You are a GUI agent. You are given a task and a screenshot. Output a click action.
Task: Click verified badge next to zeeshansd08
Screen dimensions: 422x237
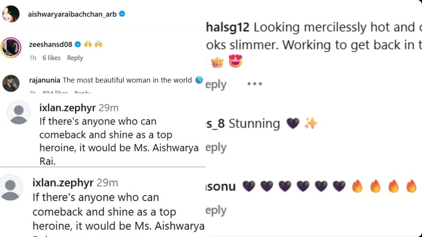(78, 45)
